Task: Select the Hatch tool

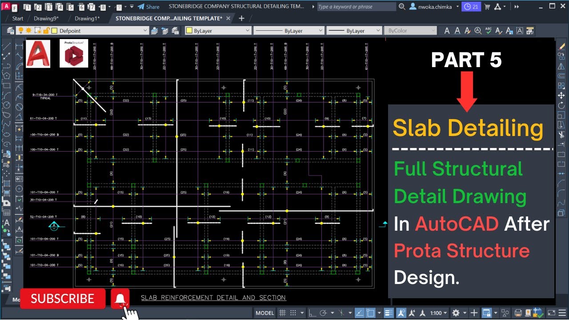Action: click(7, 184)
